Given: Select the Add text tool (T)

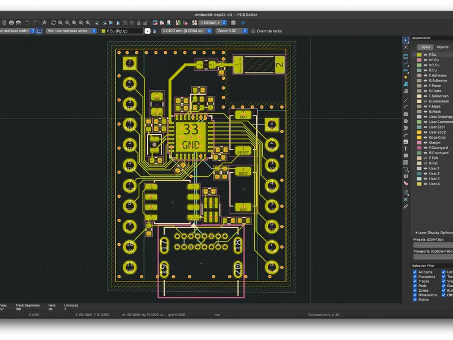Looking at the screenshot, I should (405, 148).
